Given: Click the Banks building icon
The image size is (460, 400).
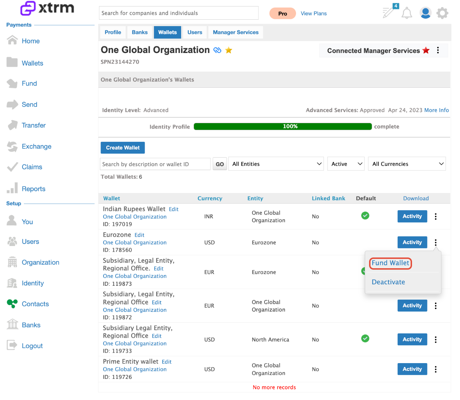Looking at the screenshot, I should (12, 324).
